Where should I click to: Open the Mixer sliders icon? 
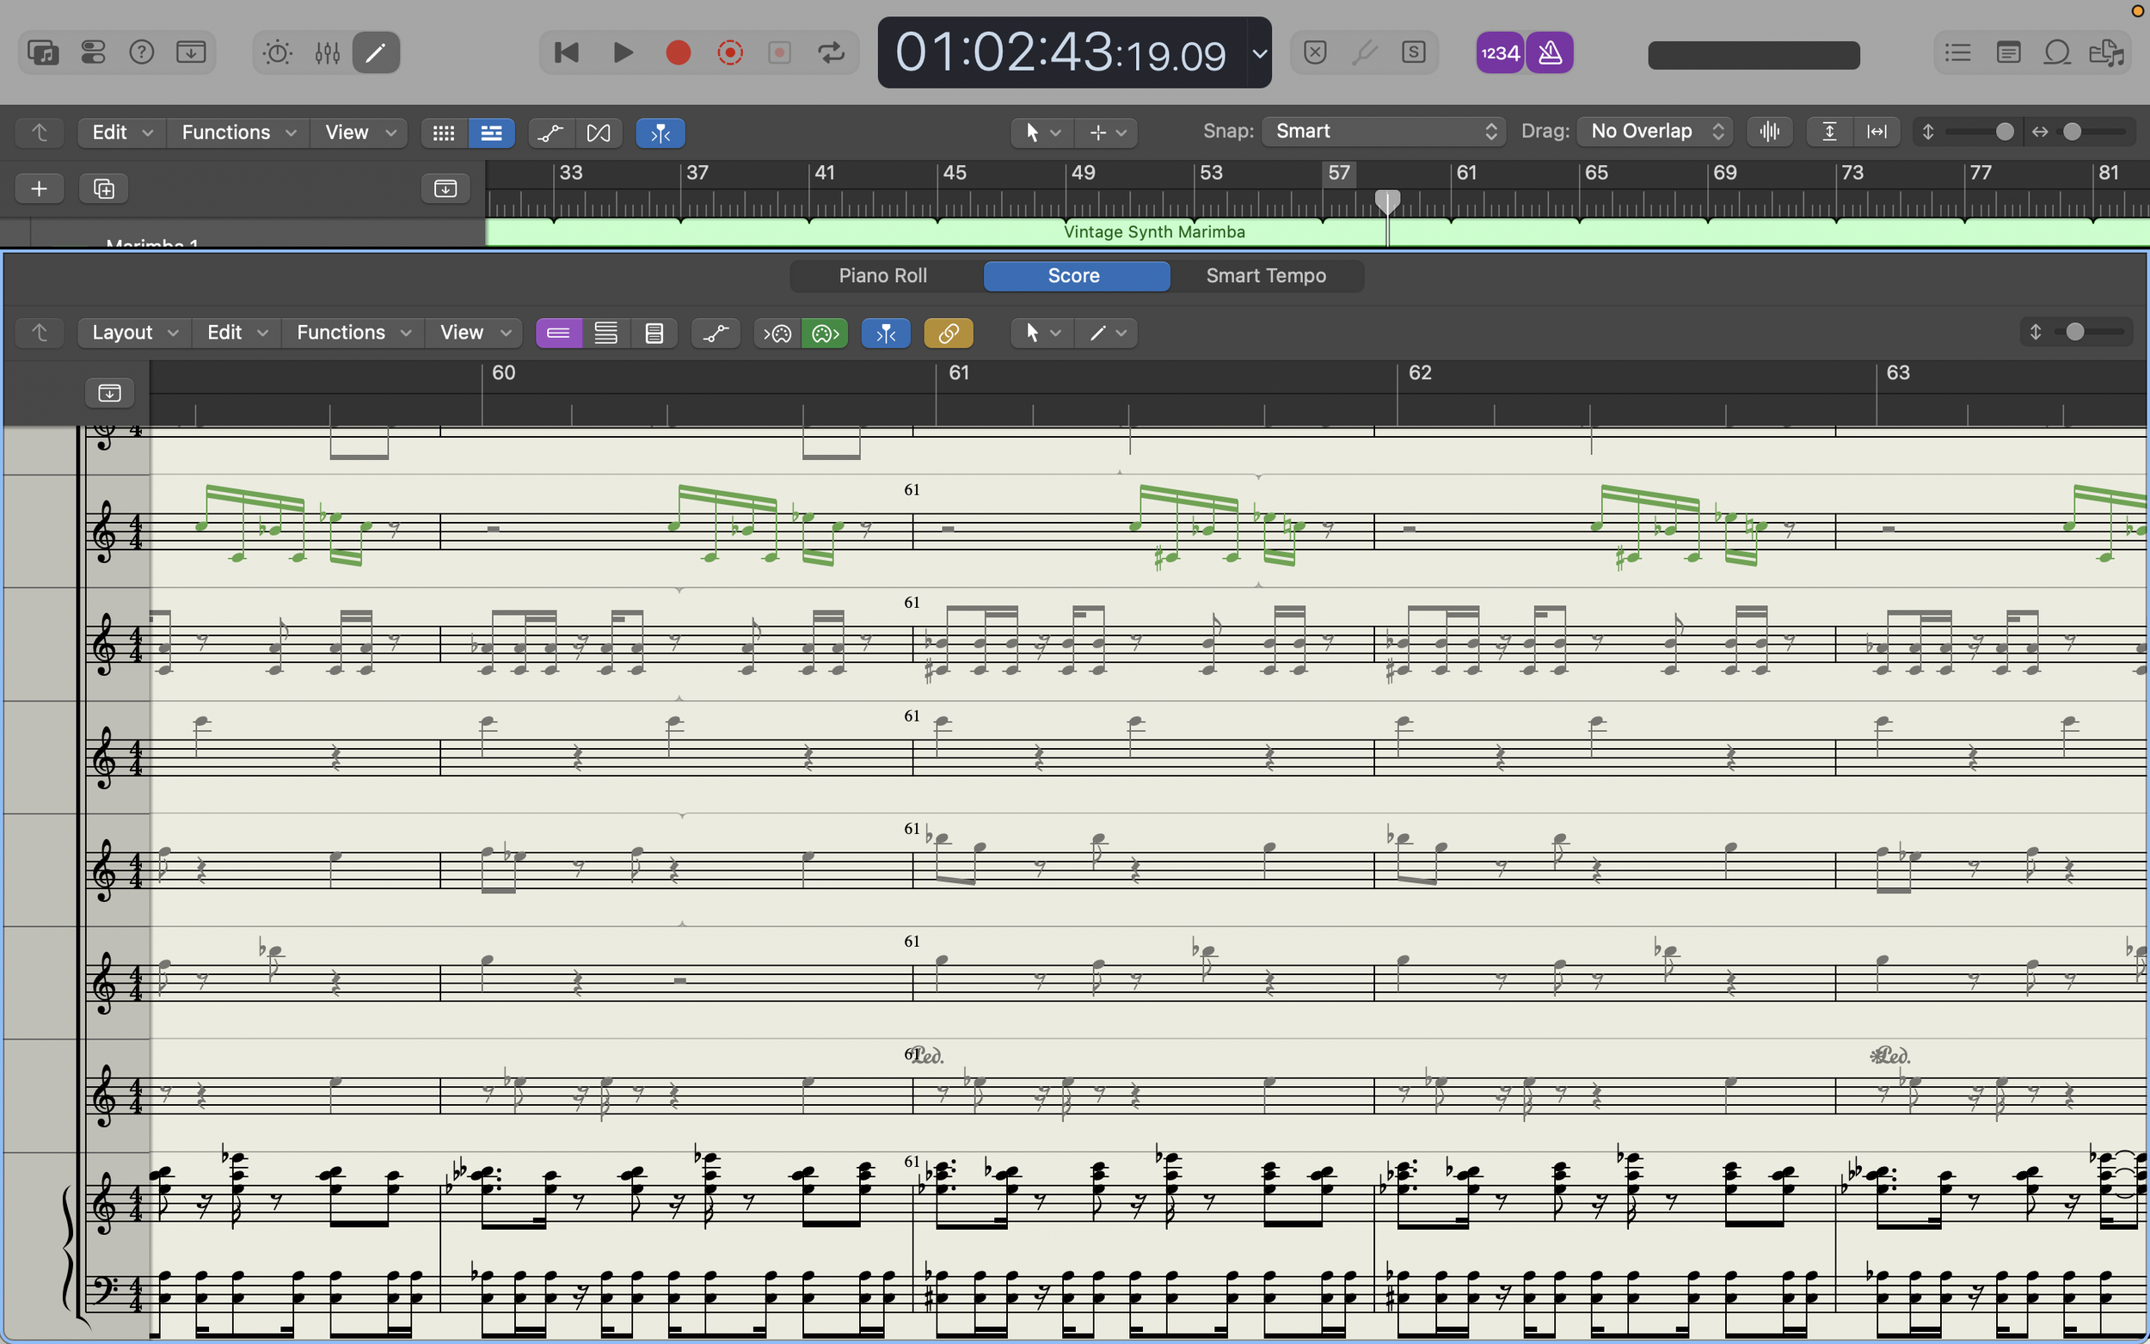(x=327, y=52)
